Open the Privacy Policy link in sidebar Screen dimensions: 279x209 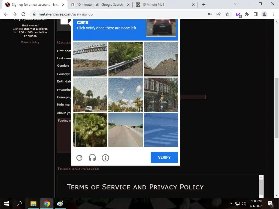(x=30, y=42)
